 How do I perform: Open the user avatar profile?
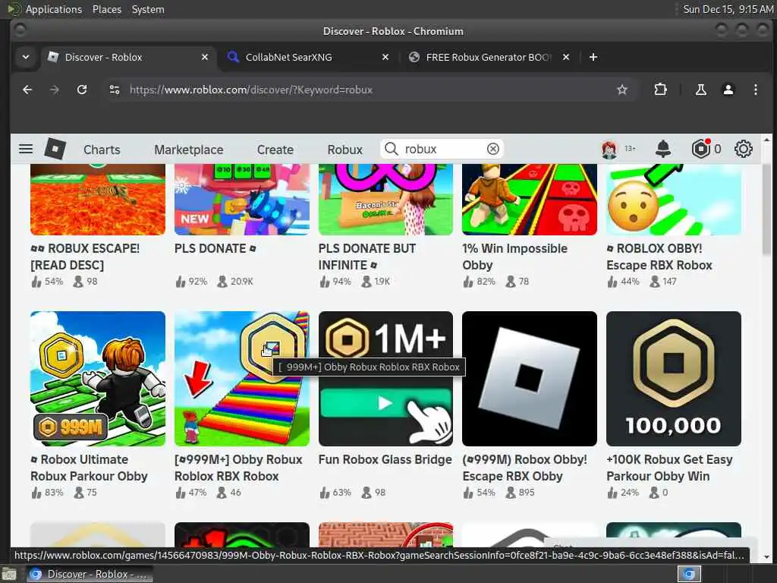[x=609, y=149]
